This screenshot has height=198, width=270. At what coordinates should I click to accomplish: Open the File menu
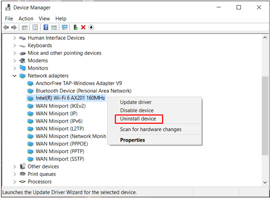[x=9, y=19]
